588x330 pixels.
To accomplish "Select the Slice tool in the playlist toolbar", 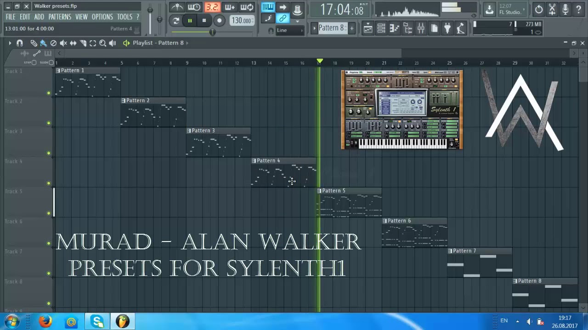I will [83, 43].
